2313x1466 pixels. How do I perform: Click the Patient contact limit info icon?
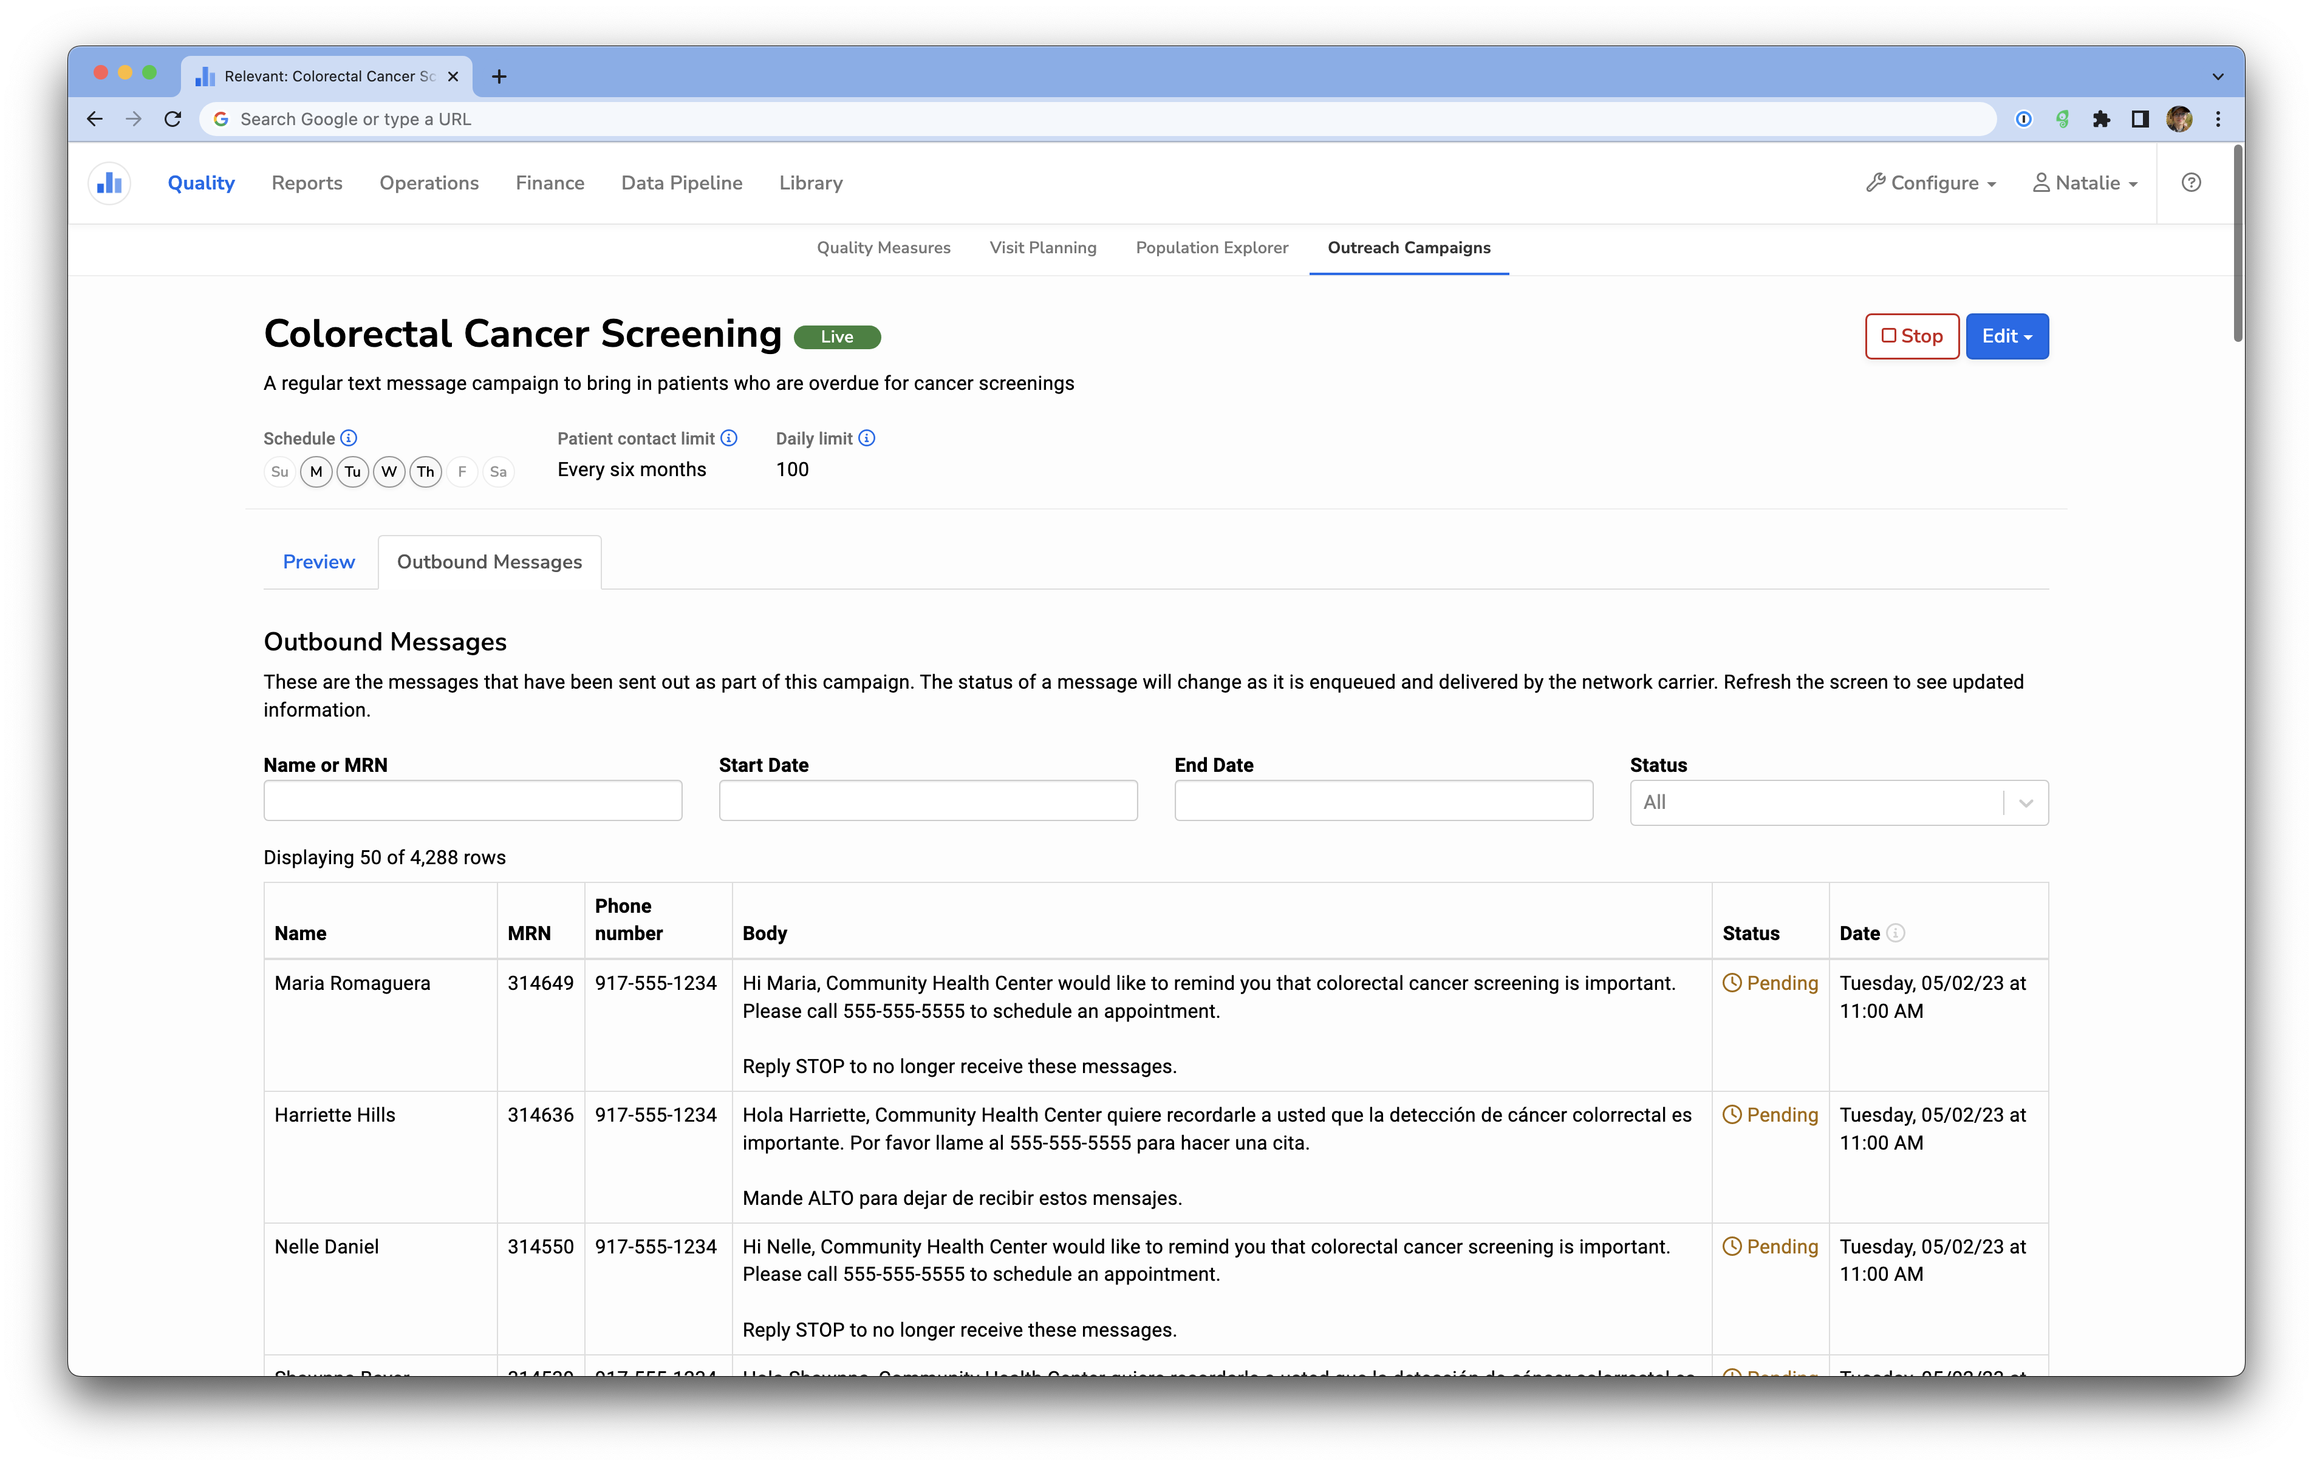coord(729,438)
